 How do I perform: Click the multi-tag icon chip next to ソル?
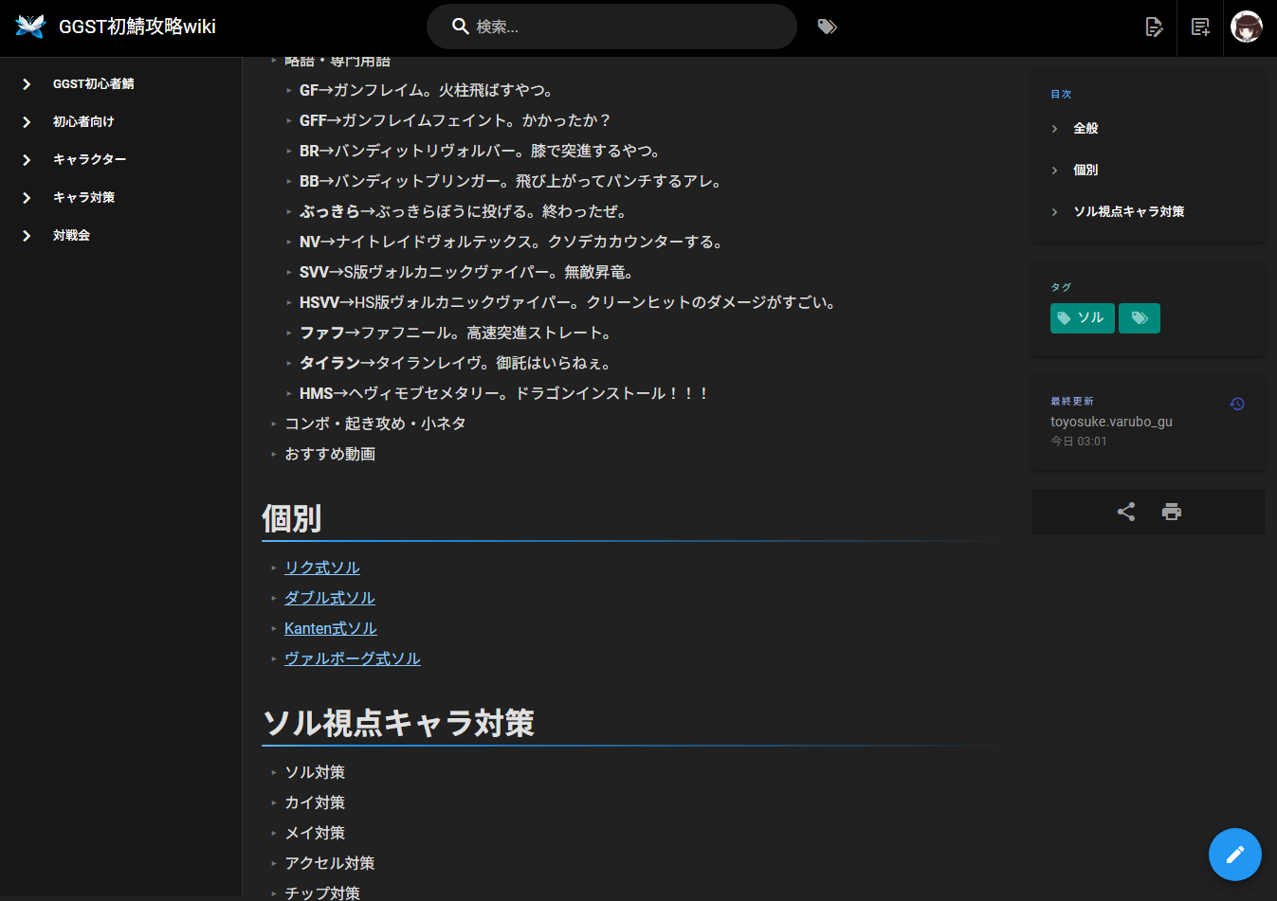[x=1140, y=318]
